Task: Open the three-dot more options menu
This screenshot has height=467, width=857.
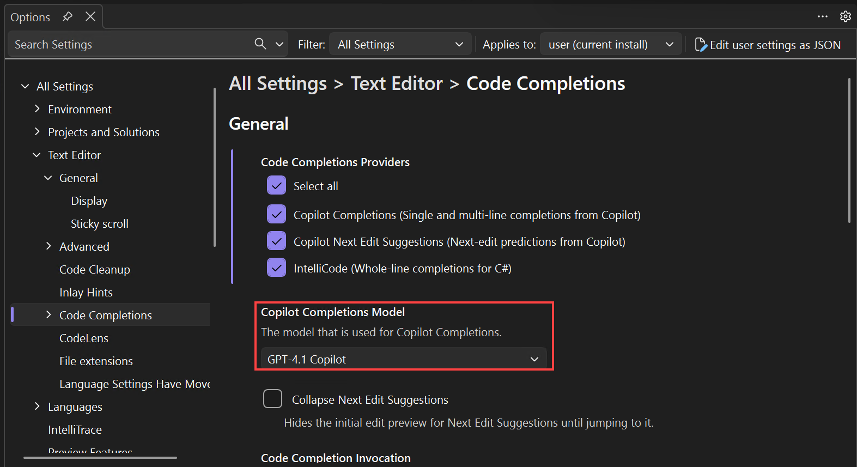Action: [x=823, y=16]
